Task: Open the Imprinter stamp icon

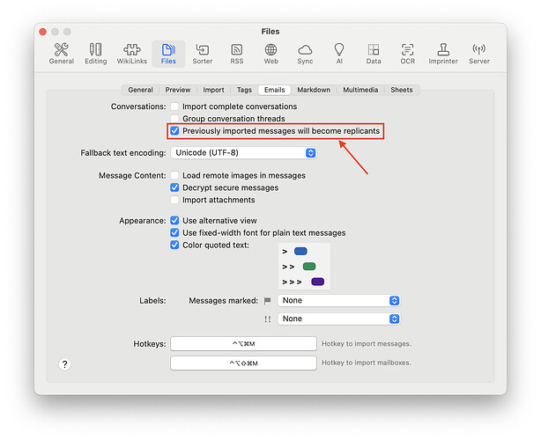Action: 443,54
